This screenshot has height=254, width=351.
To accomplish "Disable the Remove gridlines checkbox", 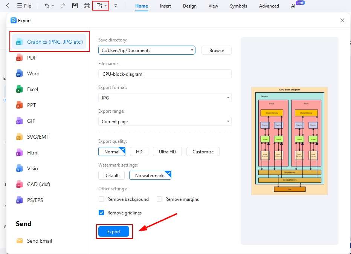I will (101, 213).
